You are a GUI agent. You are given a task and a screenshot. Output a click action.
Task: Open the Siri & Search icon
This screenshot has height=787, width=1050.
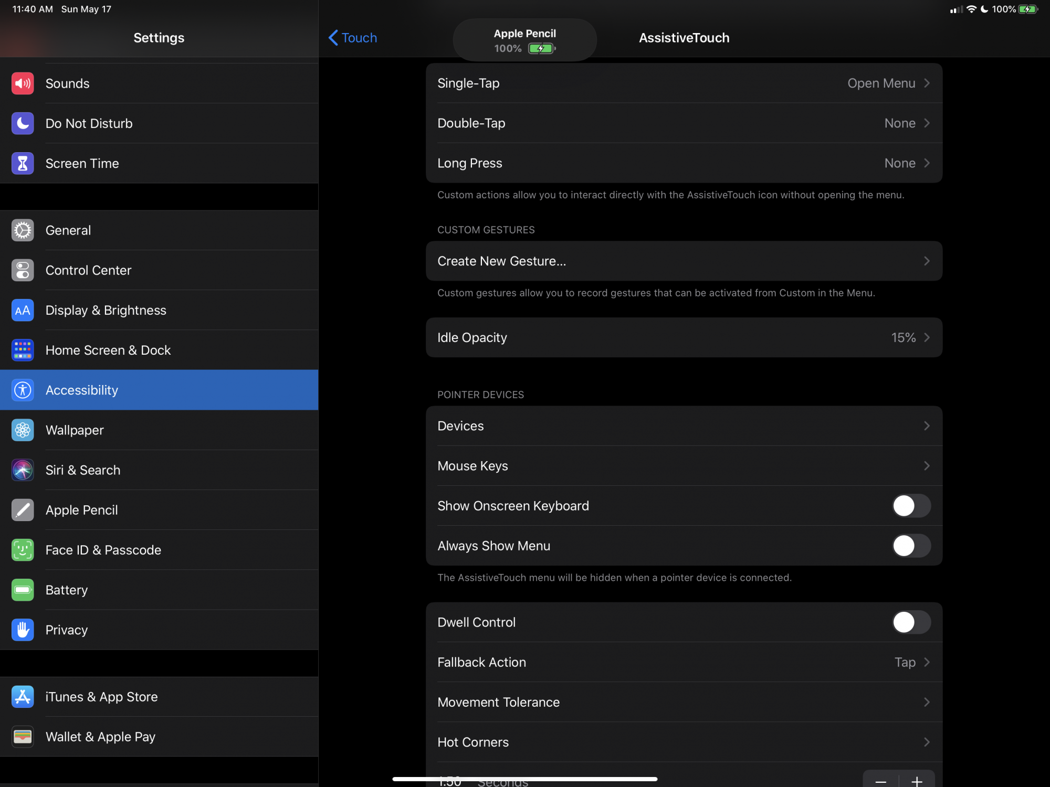tap(23, 470)
